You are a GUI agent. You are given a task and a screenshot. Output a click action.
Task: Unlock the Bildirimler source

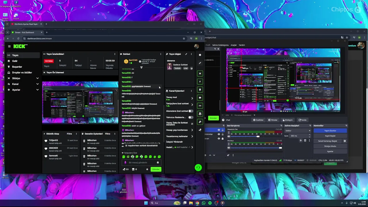coord(223,134)
